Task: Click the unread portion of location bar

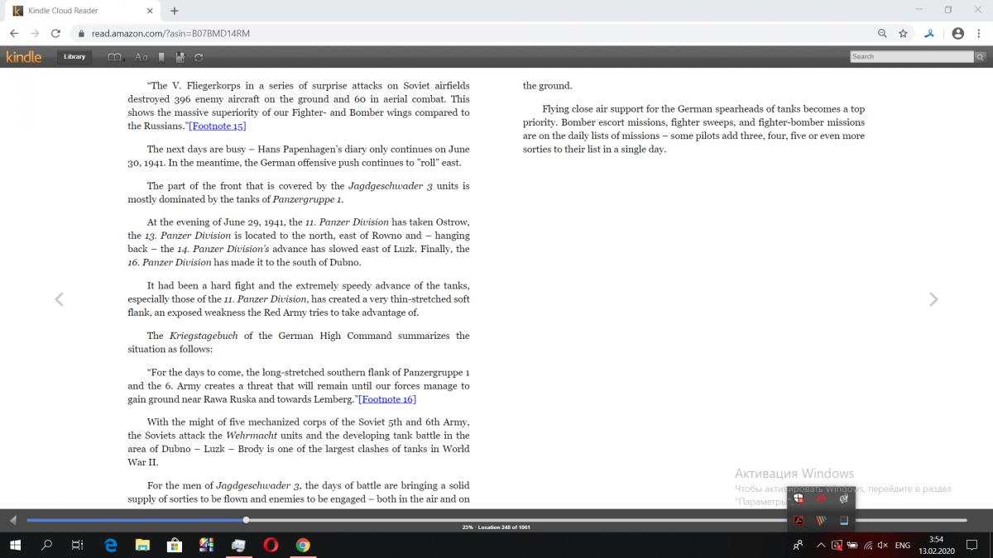Action: coord(607,520)
